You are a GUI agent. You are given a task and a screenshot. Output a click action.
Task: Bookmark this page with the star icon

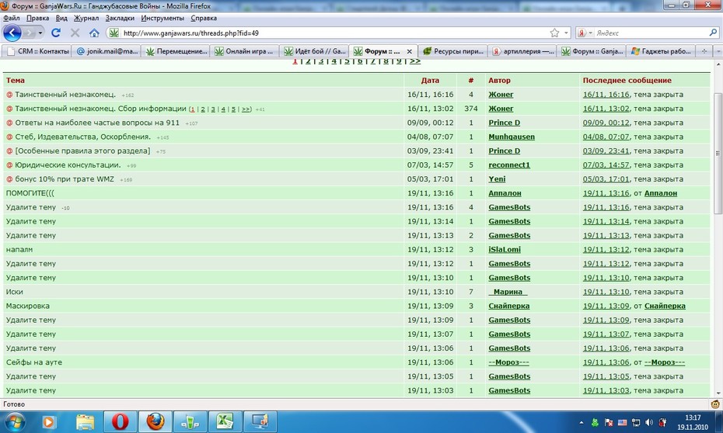554,33
